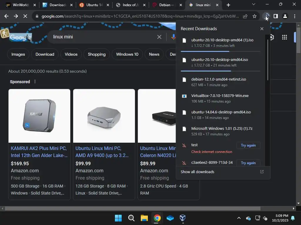Open the Google apps grid
Viewport: 301px width, 225px height.
point(285,37)
